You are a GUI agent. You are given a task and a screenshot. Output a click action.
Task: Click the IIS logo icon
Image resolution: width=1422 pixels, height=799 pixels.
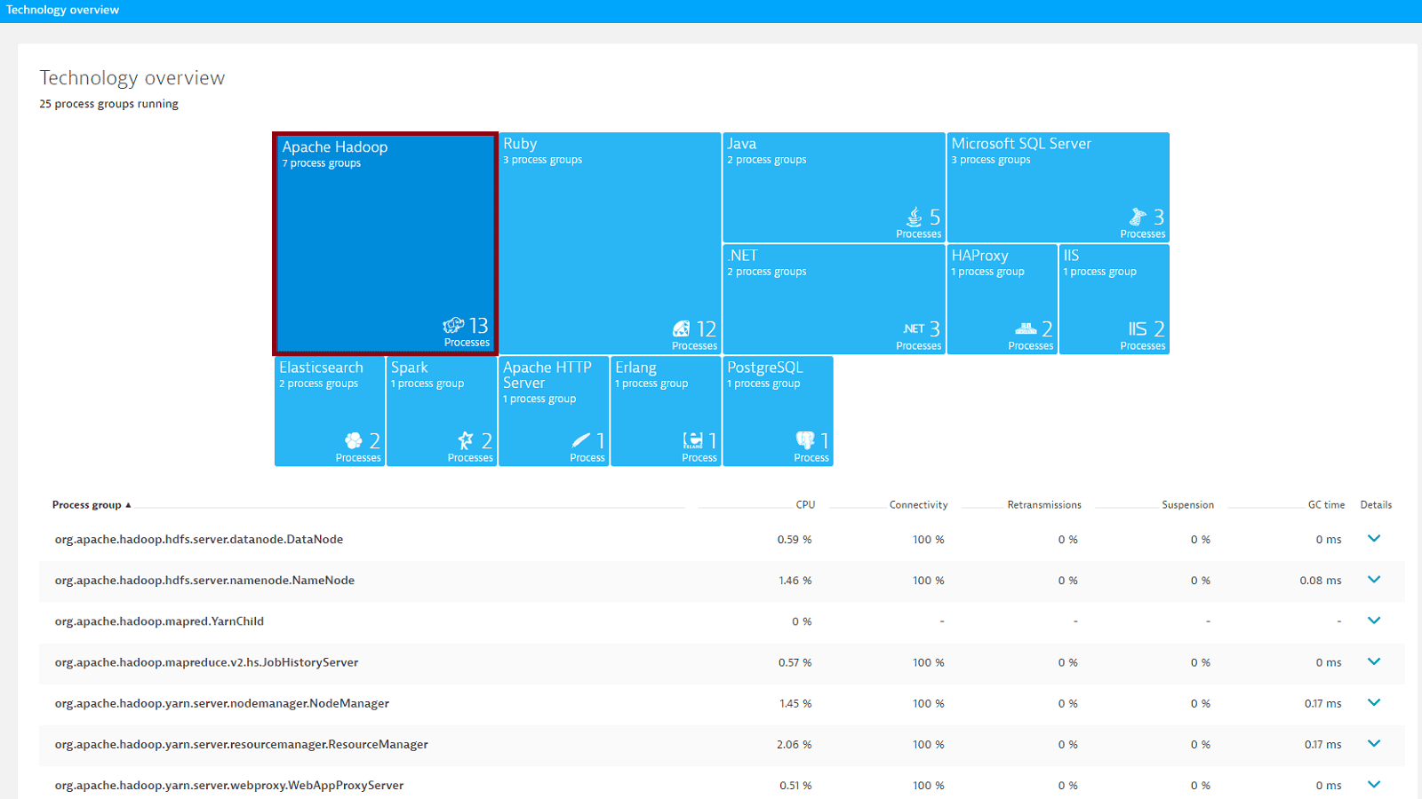click(x=1138, y=328)
